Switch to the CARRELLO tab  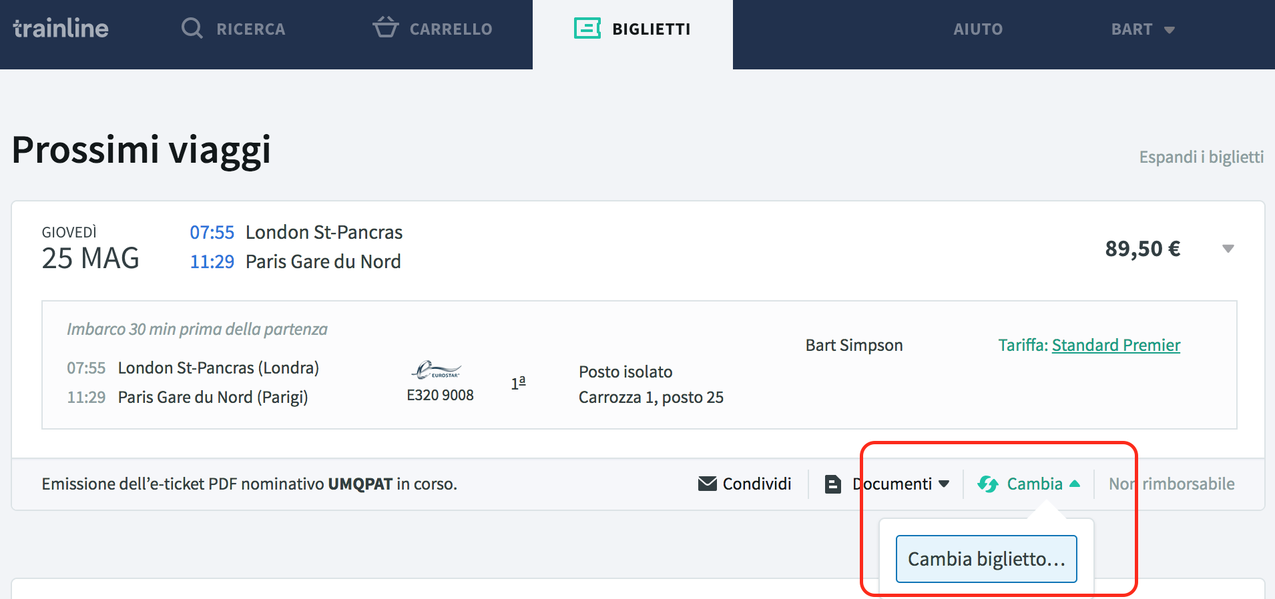433,29
